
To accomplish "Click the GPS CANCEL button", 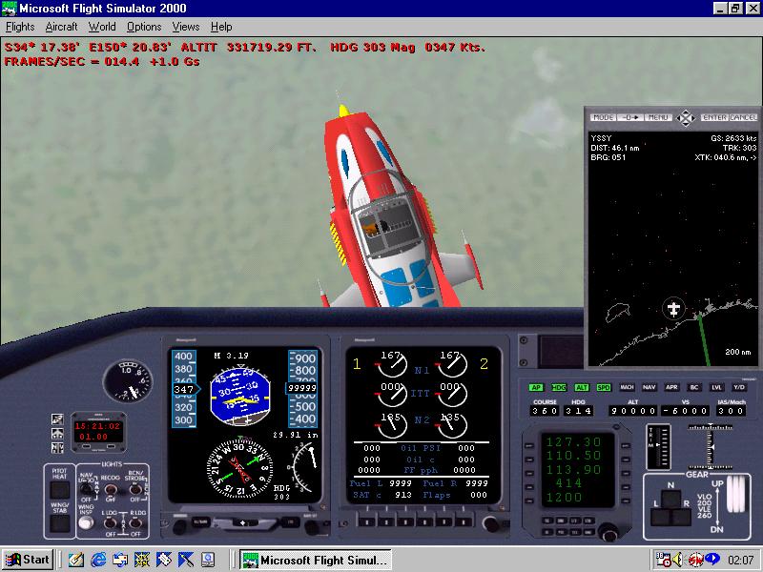I will pos(743,117).
